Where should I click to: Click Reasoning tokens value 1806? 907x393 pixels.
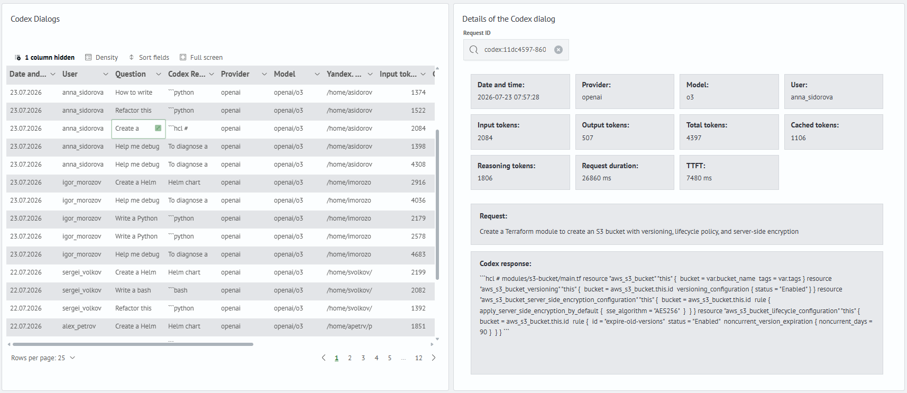[485, 178]
